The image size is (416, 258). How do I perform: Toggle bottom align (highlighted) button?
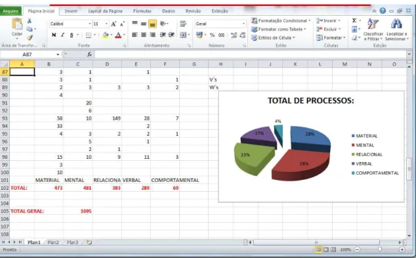152,24
